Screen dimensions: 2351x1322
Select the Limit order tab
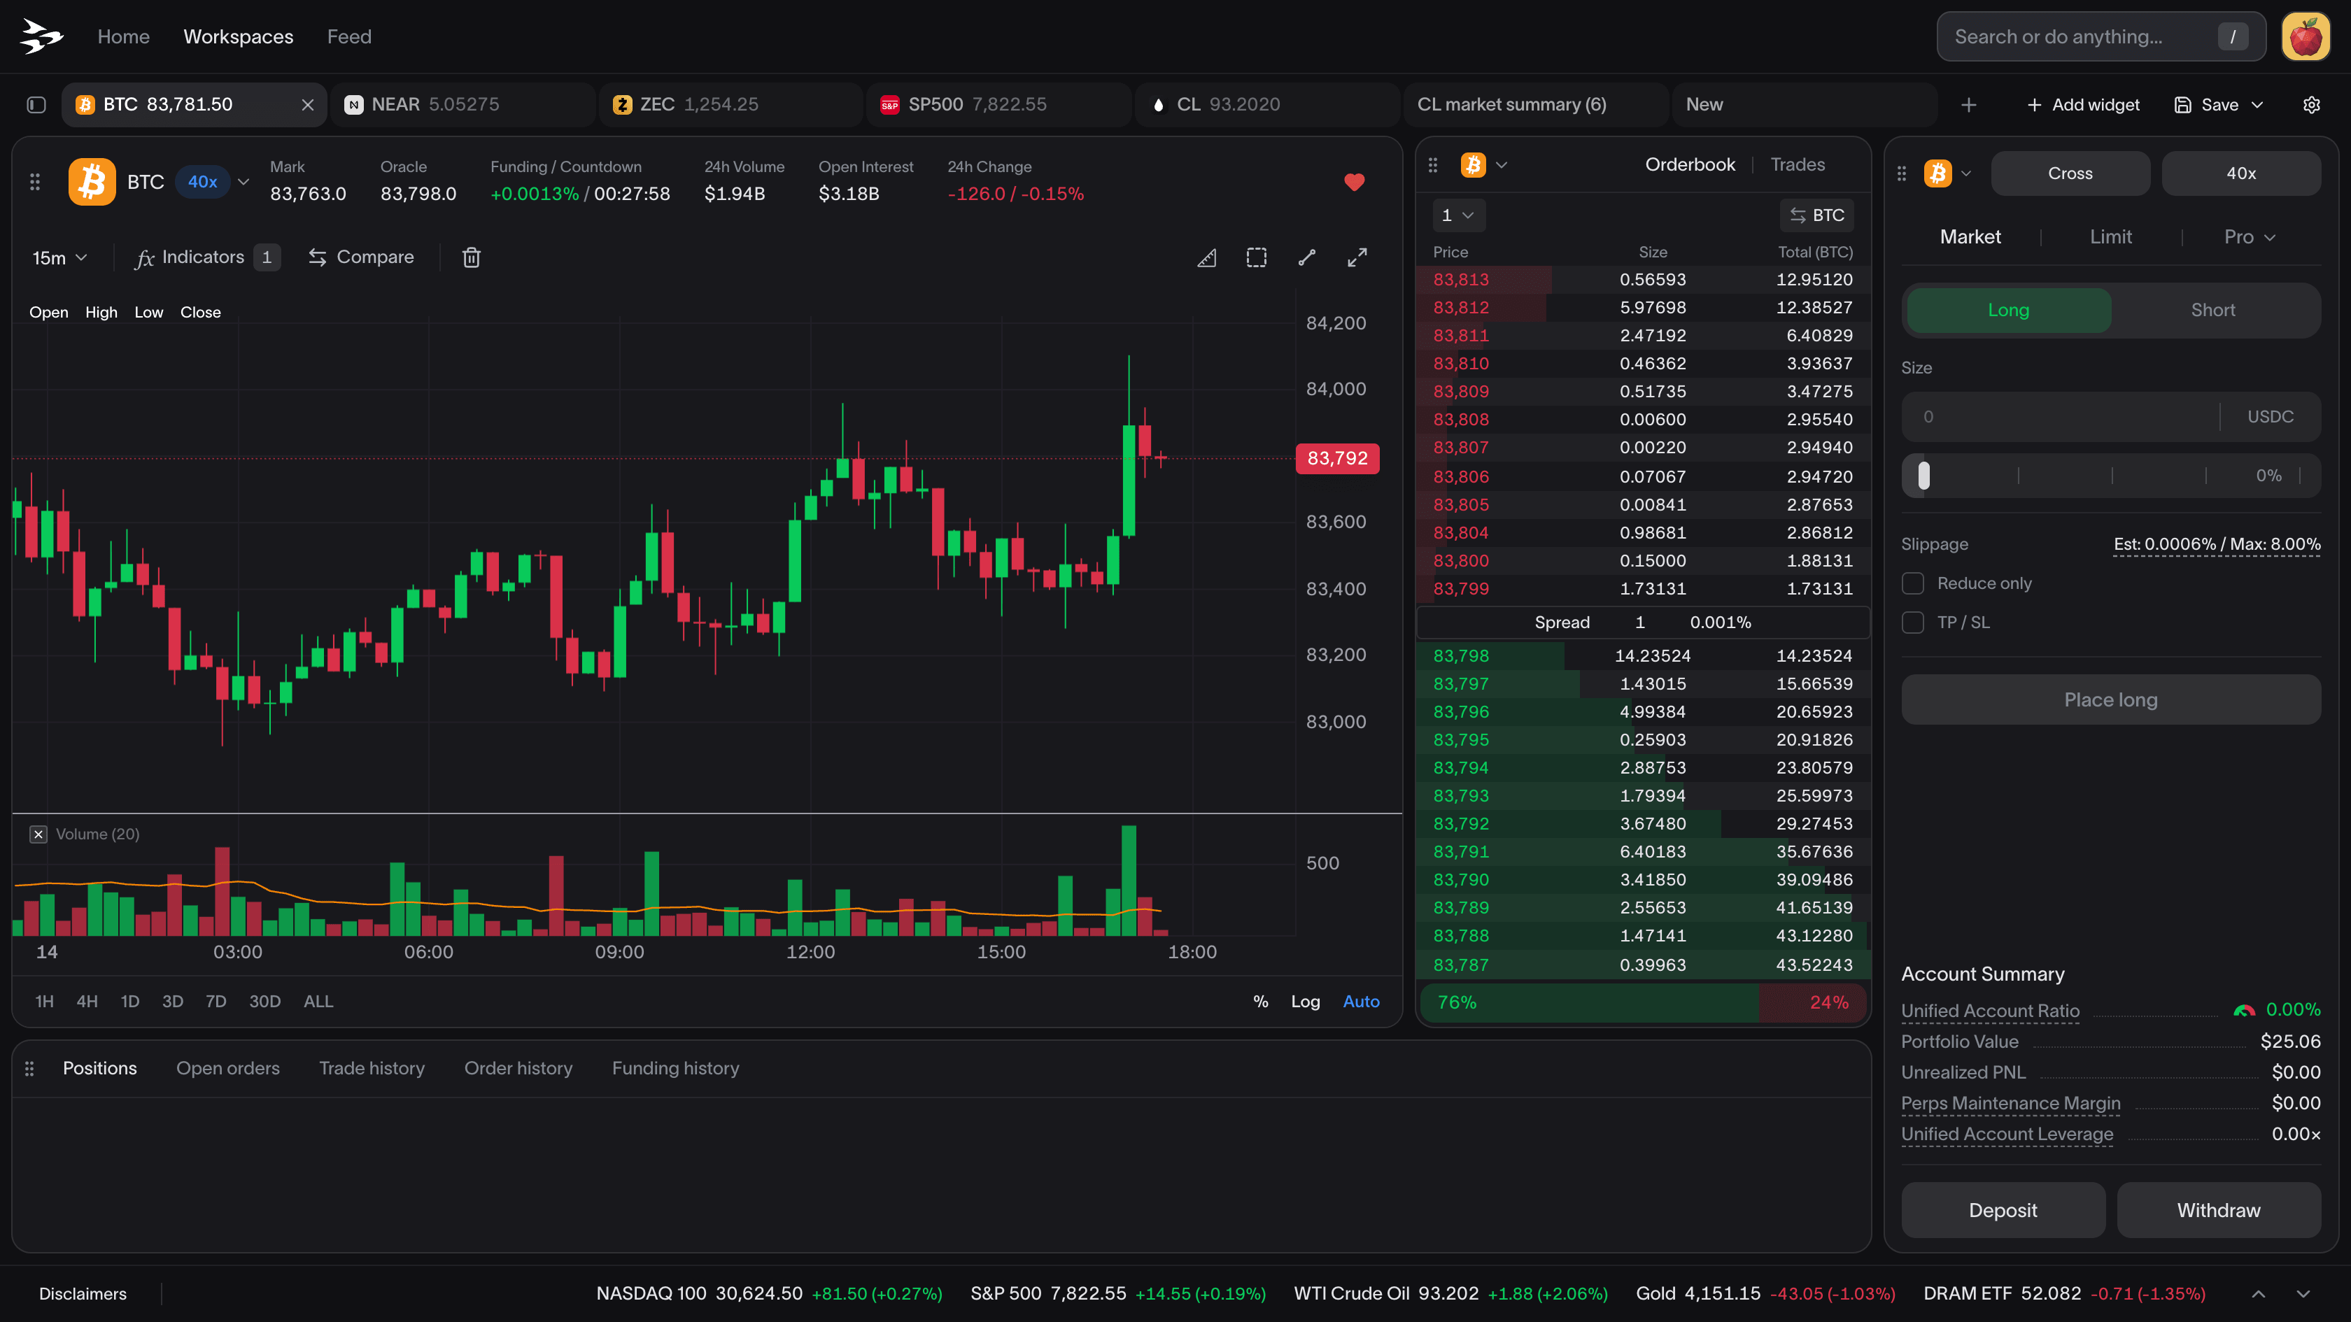point(2110,237)
